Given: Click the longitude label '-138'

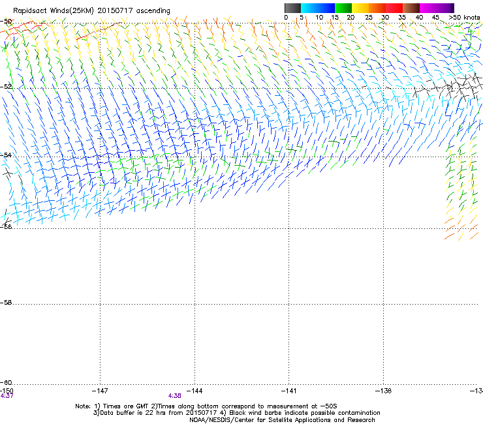Looking at the screenshot, I should (384, 391).
